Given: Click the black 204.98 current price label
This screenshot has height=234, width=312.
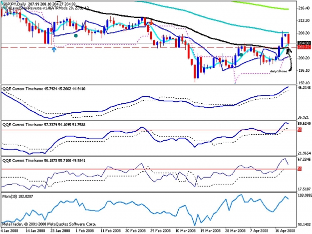Looking at the screenshot, I should click(x=304, y=43).
